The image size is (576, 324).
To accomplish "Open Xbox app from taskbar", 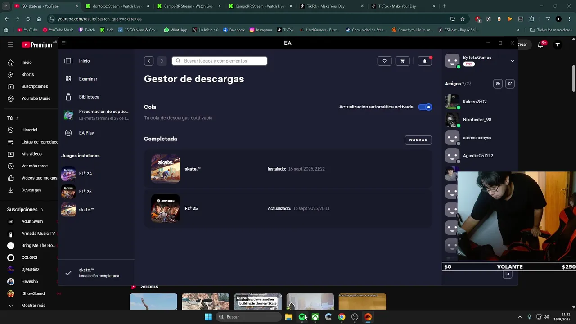I will click(x=315, y=317).
